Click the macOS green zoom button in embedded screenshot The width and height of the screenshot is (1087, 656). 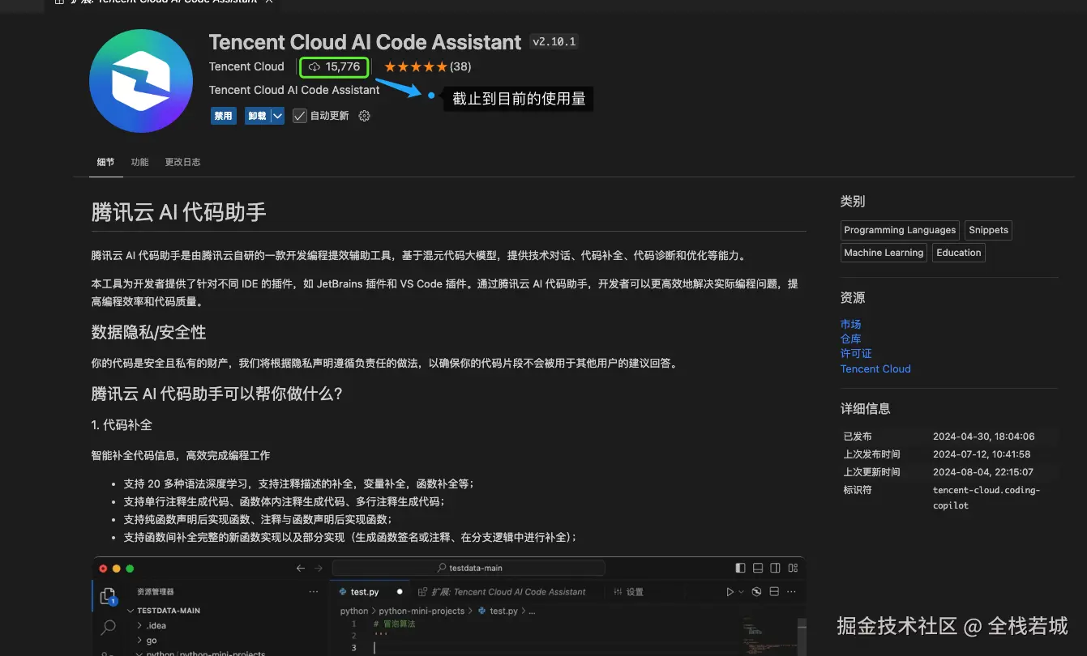tap(130, 569)
